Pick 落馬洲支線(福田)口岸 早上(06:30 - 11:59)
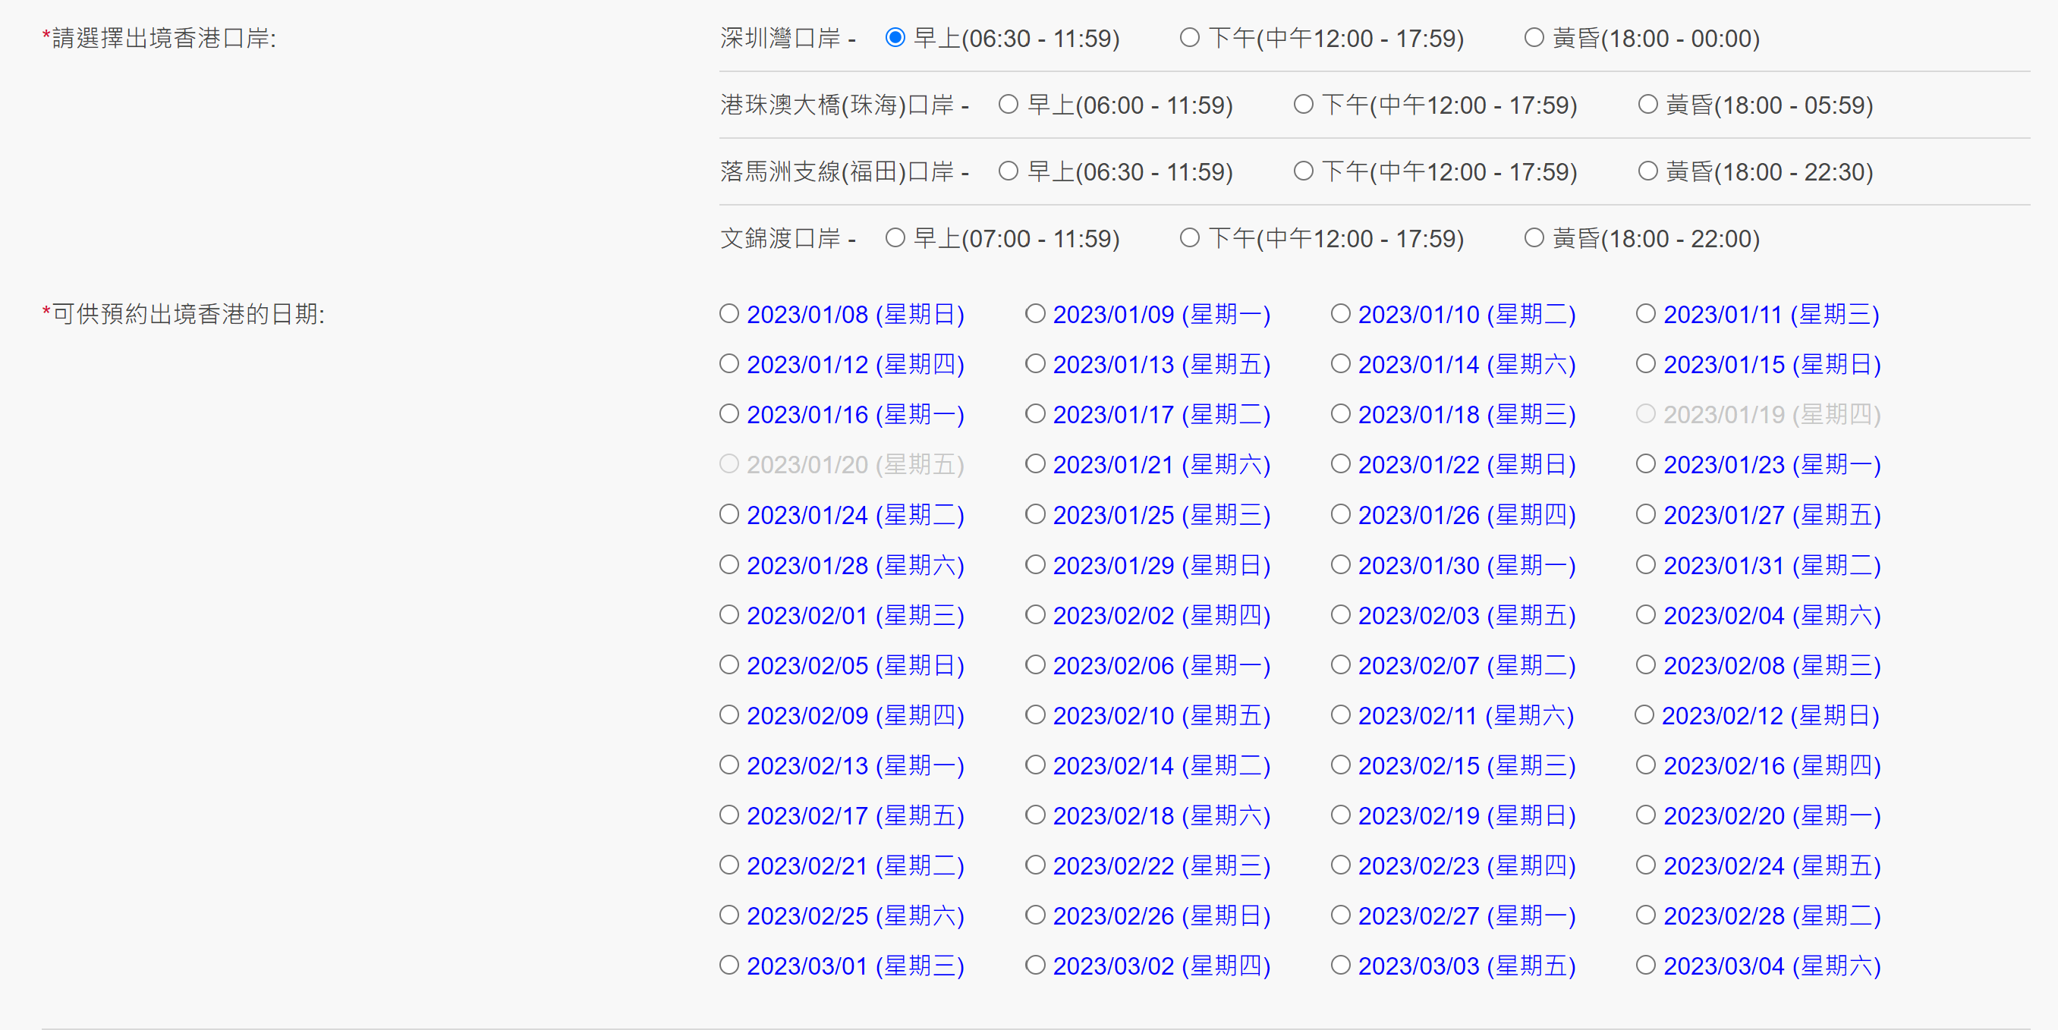Screen dimensions: 2058x1030 (1009, 171)
